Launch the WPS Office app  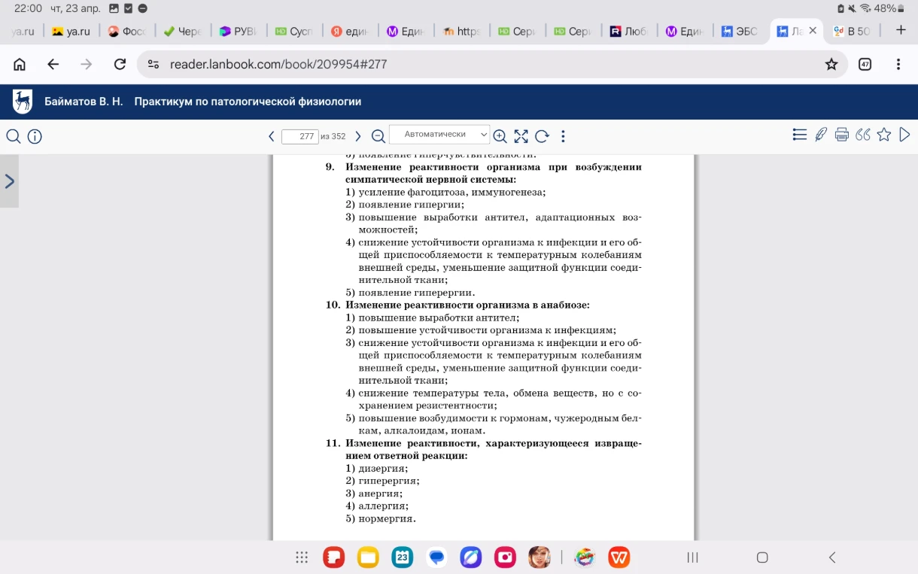[x=619, y=557]
